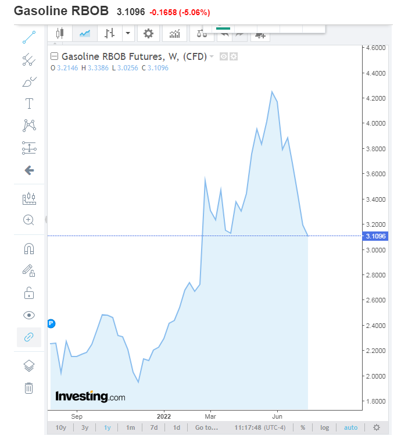Viewport: 401px width, 435px height.
Task: Open the bar style dropdown arrow
Action: [x=128, y=34]
